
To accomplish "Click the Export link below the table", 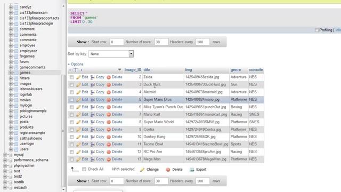I will (x=201, y=170).
